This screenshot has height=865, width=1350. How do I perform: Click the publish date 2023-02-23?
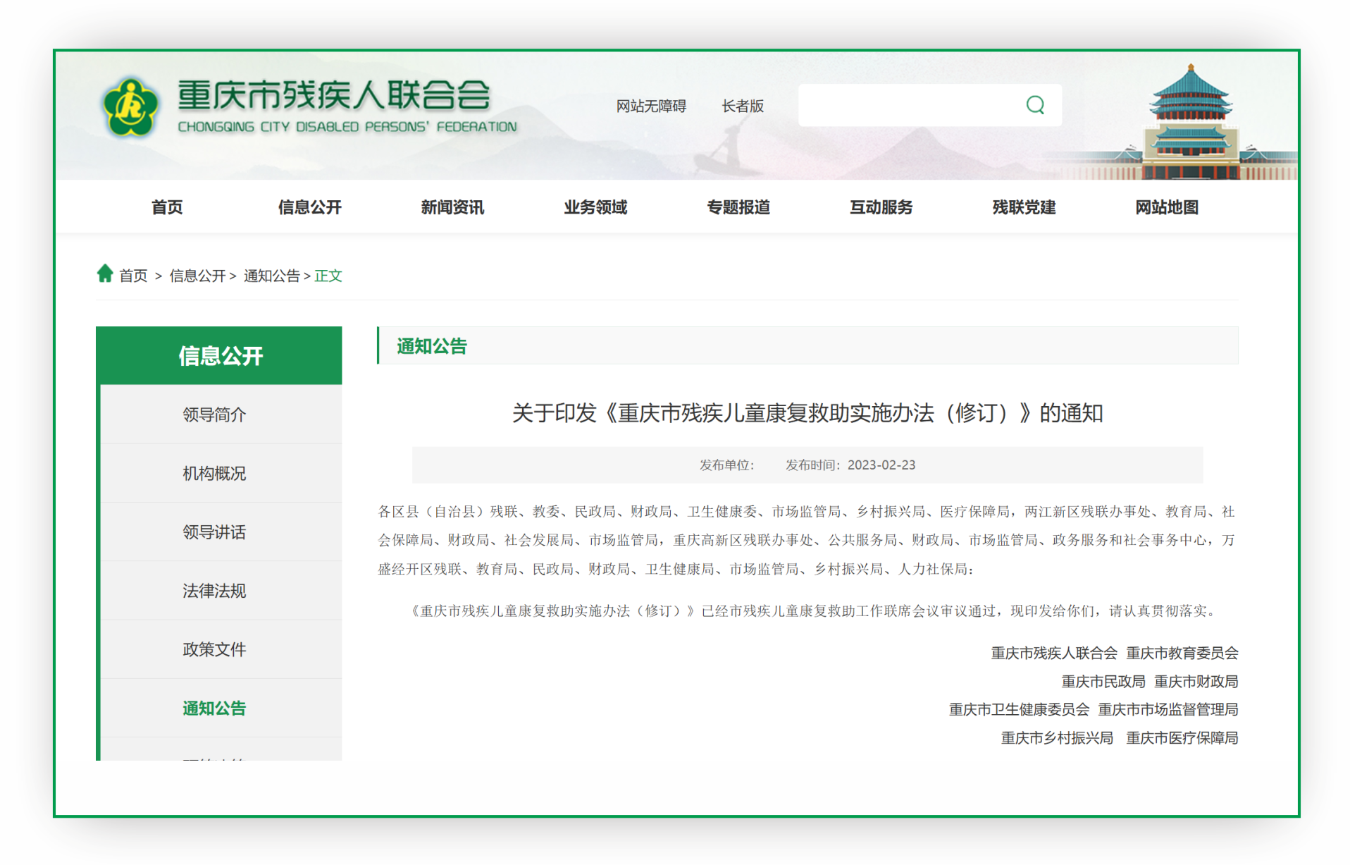pyautogui.click(x=881, y=465)
